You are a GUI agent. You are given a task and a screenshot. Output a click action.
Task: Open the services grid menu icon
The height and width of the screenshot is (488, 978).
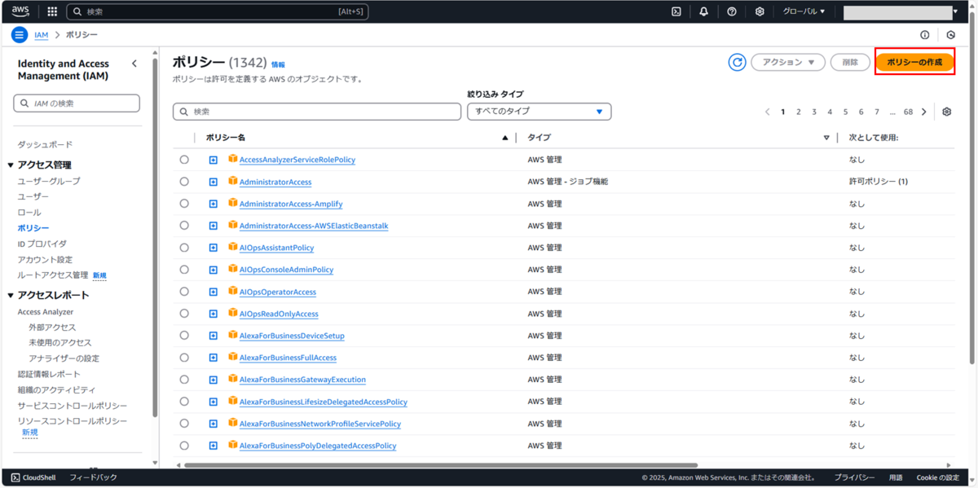point(52,11)
